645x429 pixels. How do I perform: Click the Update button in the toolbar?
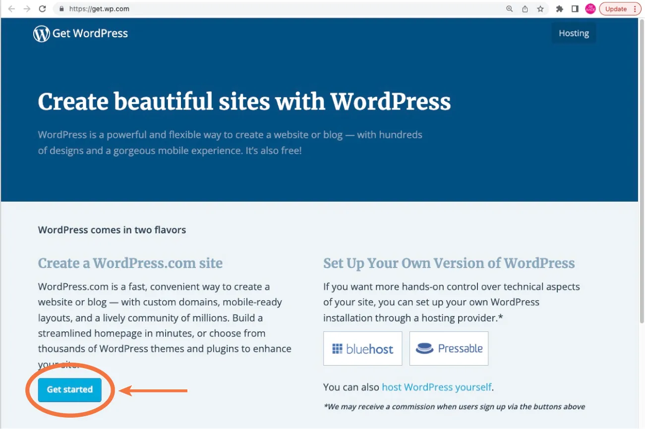[616, 8]
